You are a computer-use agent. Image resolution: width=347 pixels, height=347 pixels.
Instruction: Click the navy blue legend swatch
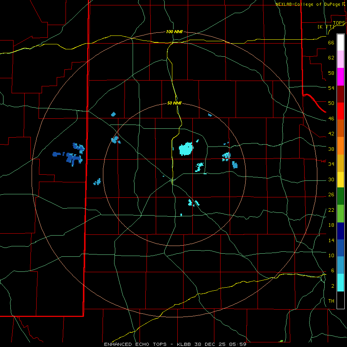[x=340, y=231]
